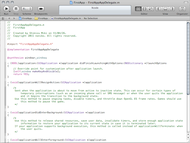Click the Stop button
190x143 pixels.
click(x=16, y=9)
